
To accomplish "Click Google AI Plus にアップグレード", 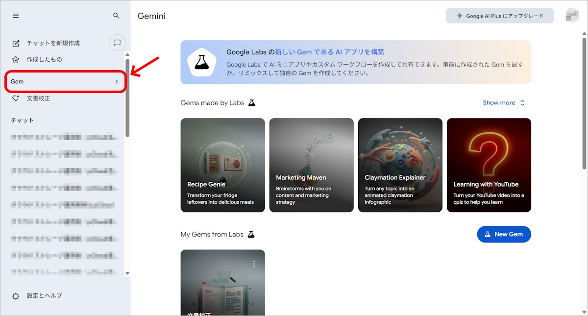I will point(499,15).
